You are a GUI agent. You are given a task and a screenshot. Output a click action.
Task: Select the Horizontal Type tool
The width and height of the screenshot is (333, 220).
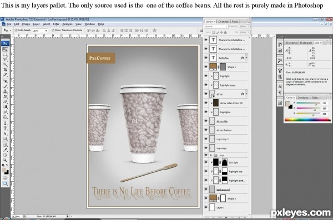click(x=6, y=129)
